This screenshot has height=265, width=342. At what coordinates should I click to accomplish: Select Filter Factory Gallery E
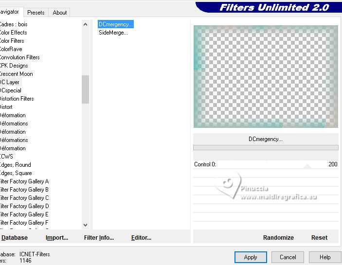(x=24, y=214)
